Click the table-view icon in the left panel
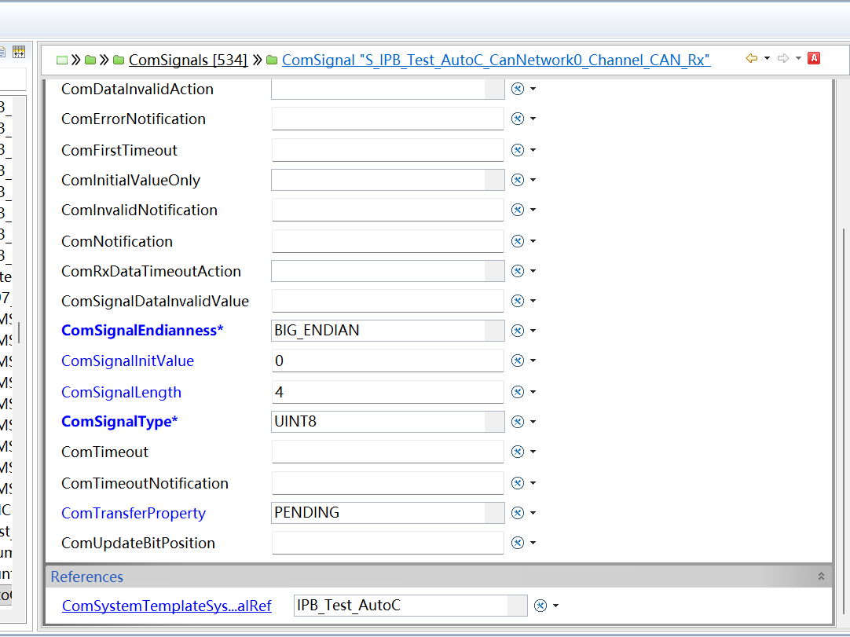Viewport: 850px width, 637px height. [x=19, y=52]
